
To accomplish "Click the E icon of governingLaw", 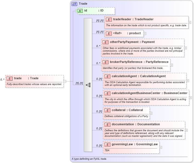I will tap(107, 145).
